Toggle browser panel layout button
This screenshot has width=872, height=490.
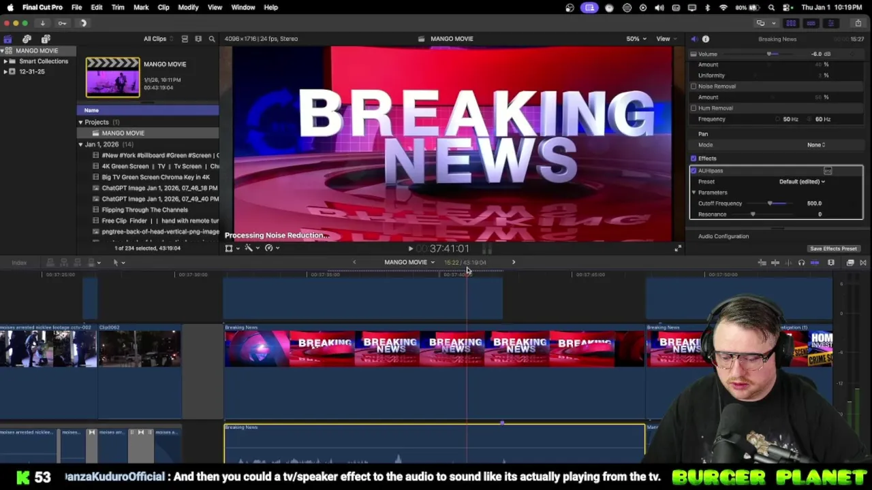(791, 23)
